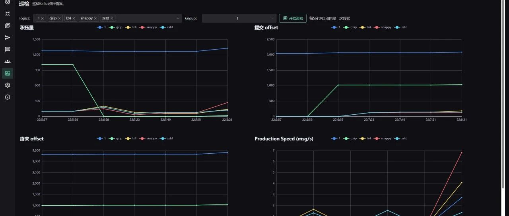The width and height of the screenshot is (509, 216).
Task: Toggle lz4 series in Production Speed legend
Action: [x=365, y=139]
